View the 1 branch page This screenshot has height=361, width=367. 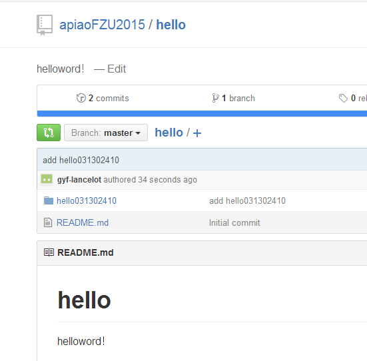(238, 98)
